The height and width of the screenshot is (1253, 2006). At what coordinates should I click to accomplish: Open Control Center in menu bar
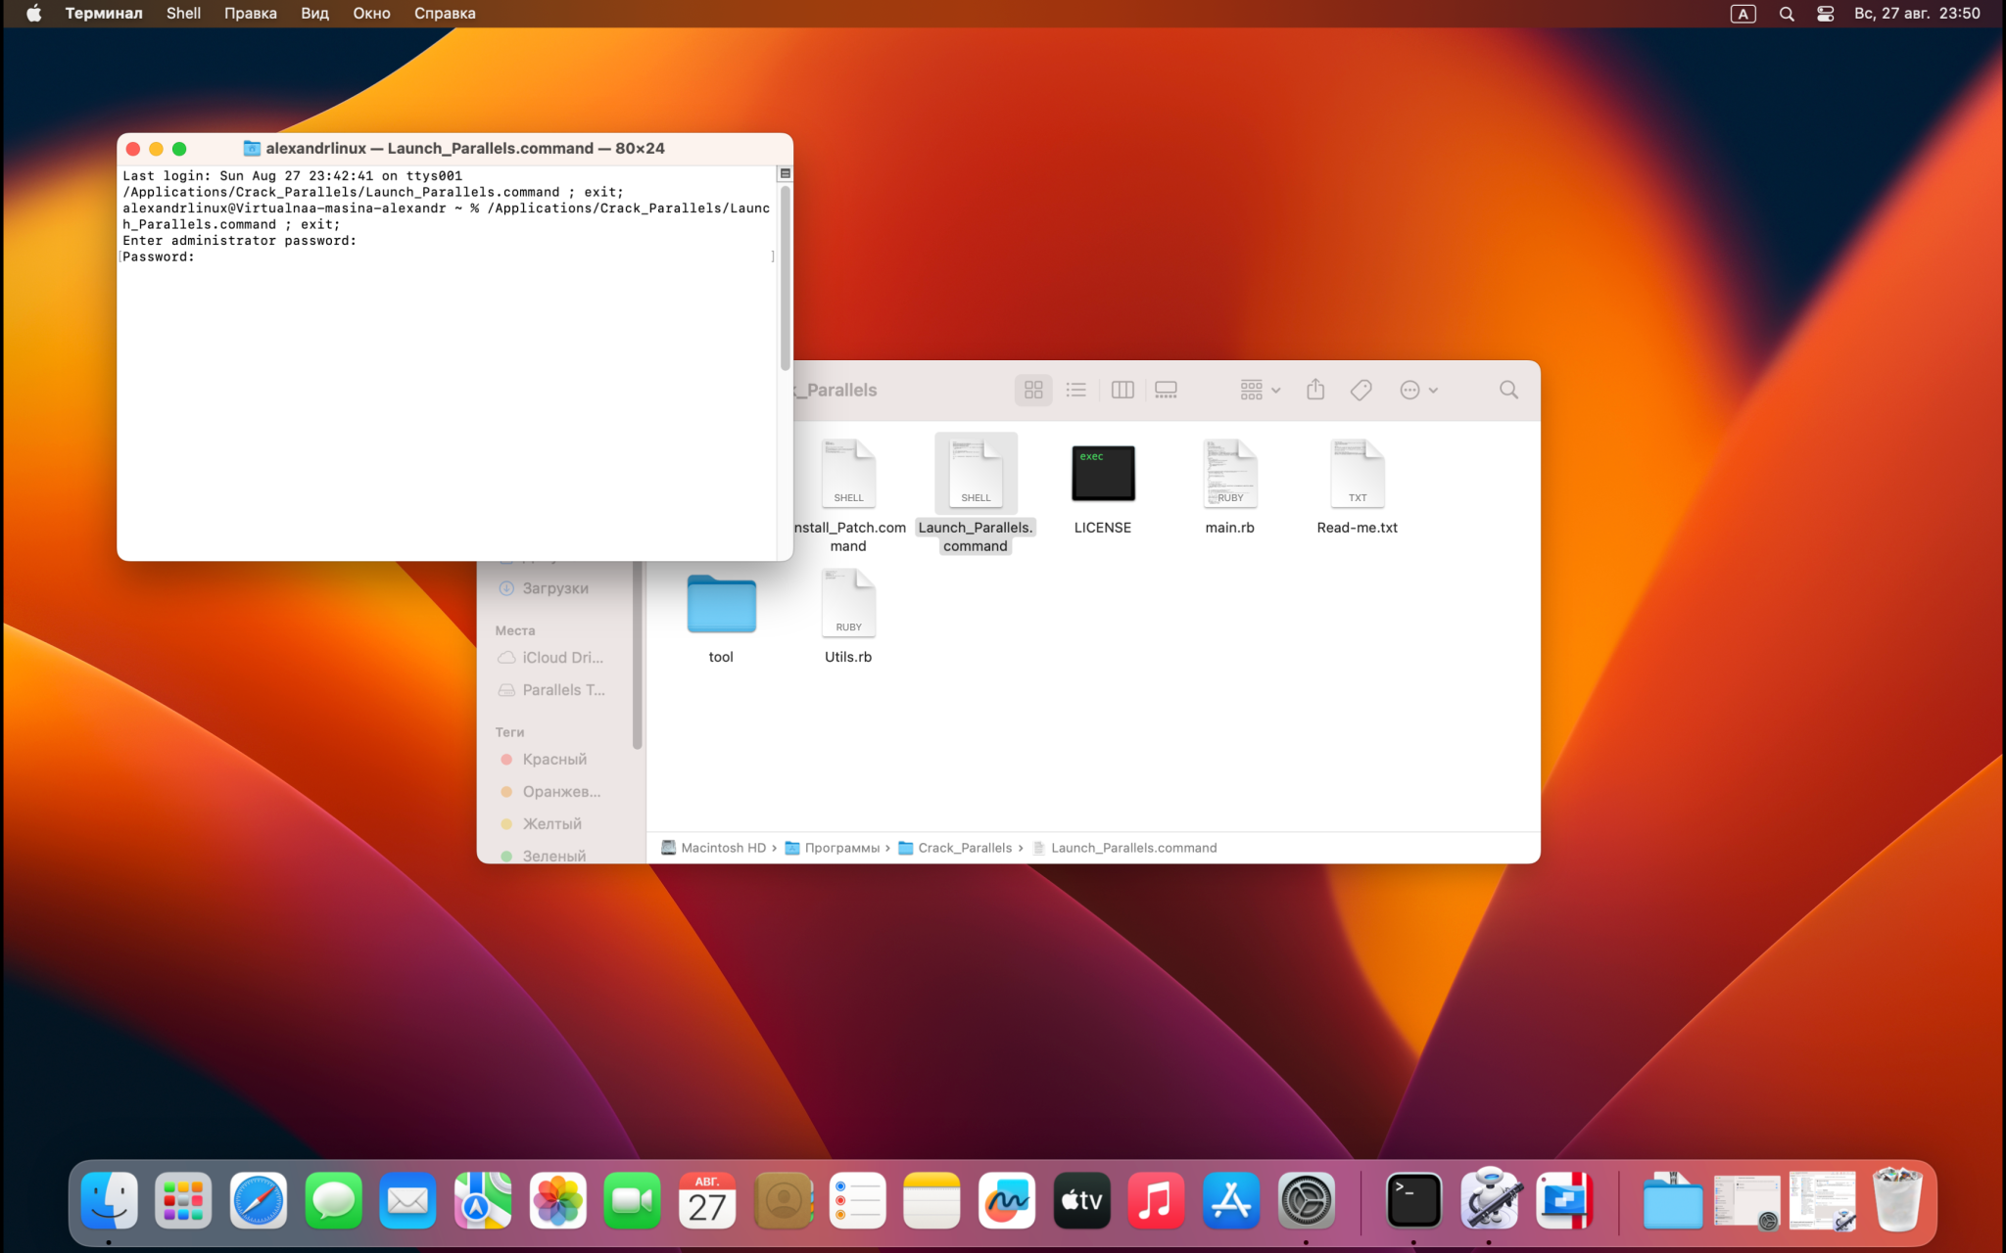1825,14
